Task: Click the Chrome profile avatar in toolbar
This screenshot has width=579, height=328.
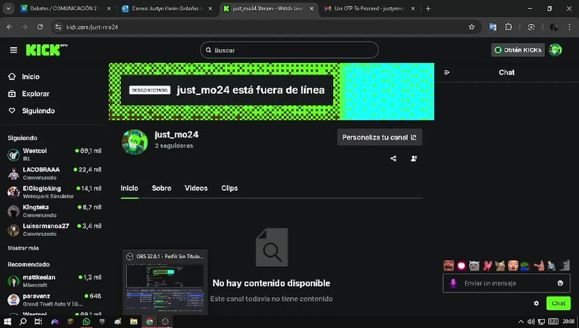Action: coord(554,27)
